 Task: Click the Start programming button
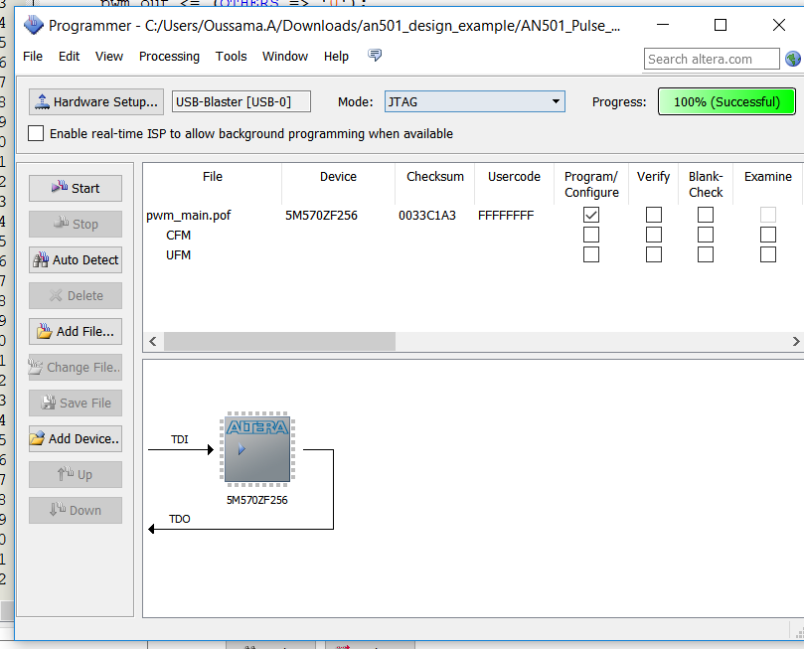(76, 189)
